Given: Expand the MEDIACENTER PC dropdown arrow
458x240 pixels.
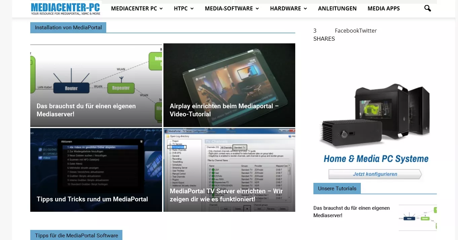Looking at the screenshot, I should click(x=161, y=9).
